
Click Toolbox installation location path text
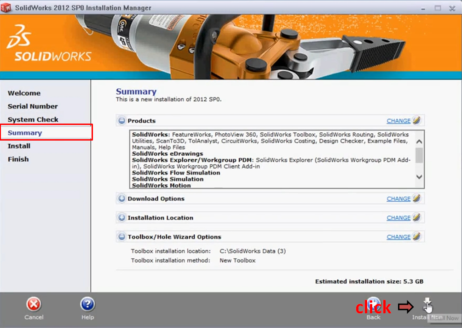tap(253, 251)
